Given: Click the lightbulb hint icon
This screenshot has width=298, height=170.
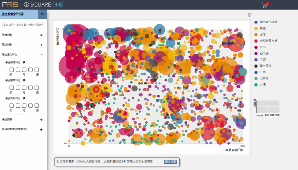Looking at the screenshot, I should [x=249, y=15].
